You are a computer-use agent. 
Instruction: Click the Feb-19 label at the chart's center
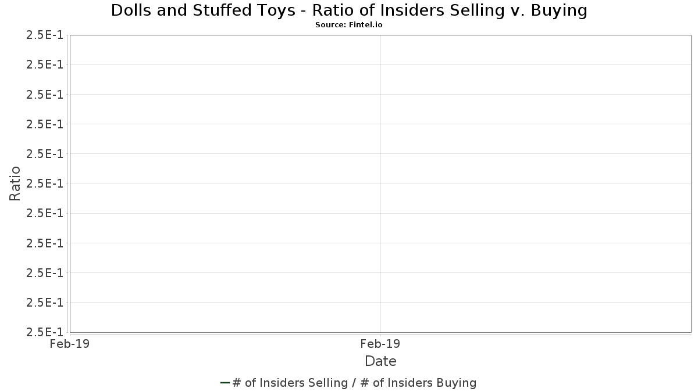(x=380, y=344)
